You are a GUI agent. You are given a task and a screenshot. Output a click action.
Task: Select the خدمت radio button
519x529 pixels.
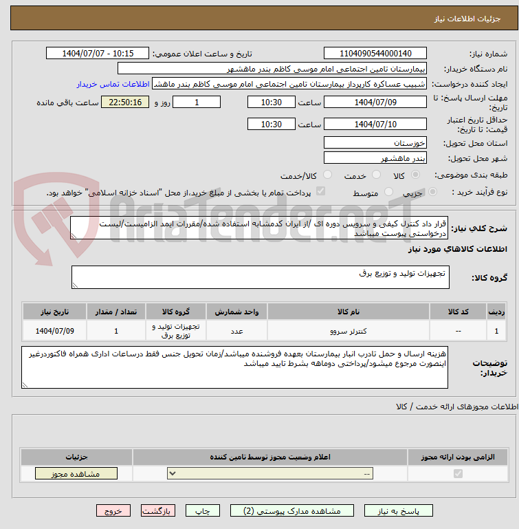(x=376, y=175)
